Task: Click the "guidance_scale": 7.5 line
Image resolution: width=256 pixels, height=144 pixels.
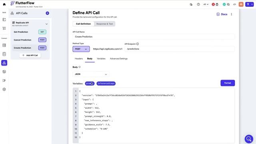Action: (97, 125)
